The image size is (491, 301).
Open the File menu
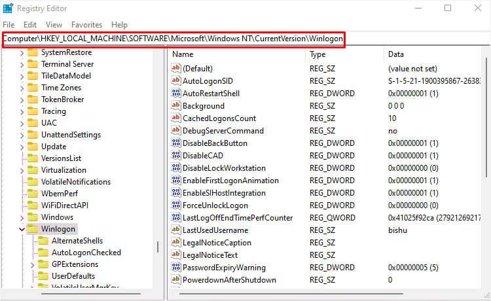(9, 25)
